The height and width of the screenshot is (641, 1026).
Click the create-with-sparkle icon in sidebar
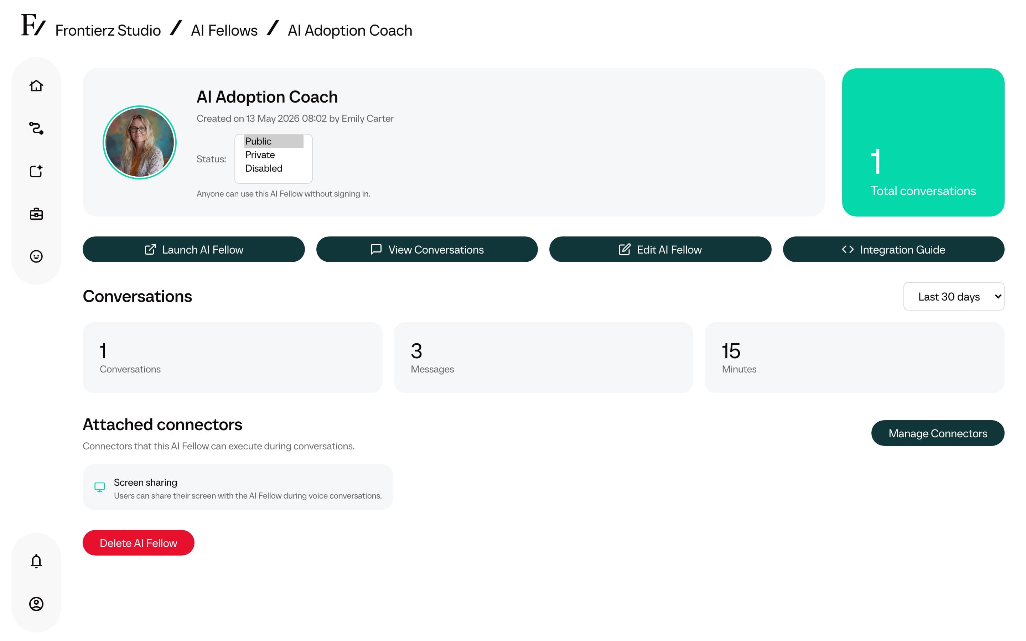point(36,171)
